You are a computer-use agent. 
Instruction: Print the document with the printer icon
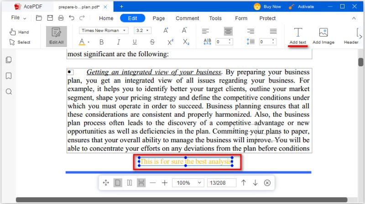pyautogui.click(x=61, y=18)
